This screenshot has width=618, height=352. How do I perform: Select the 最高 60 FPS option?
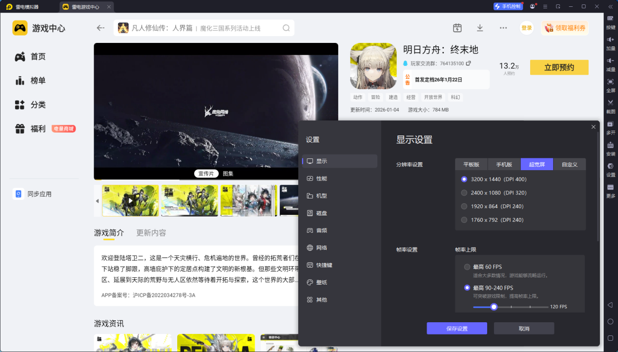(467, 267)
